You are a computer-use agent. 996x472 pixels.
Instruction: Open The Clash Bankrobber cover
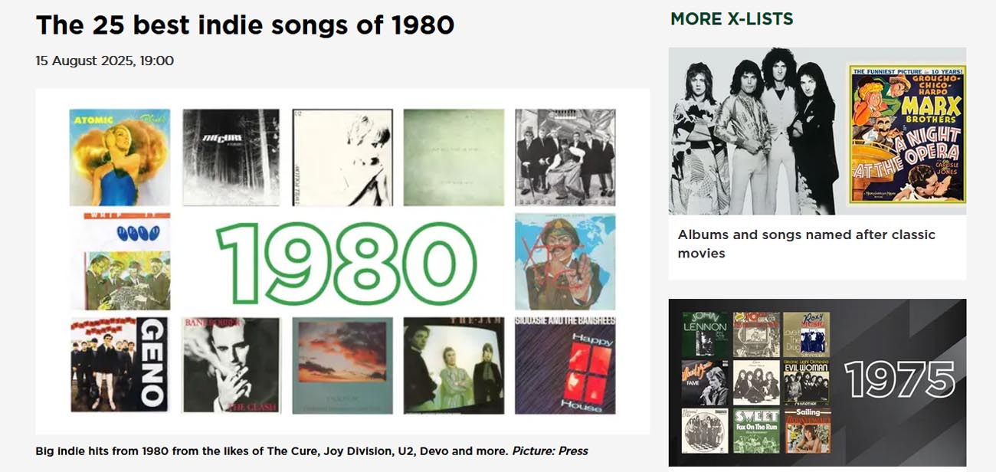tap(231, 365)
